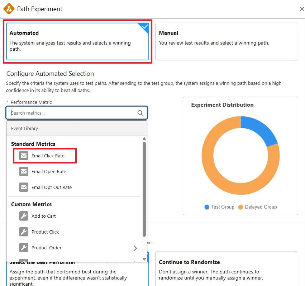Viewport: 305px width, 286px height.
Task: Click the Product Order wrench icon
Action: (24, 248)
